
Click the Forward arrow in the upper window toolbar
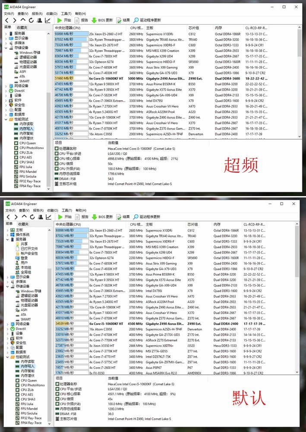15,20
